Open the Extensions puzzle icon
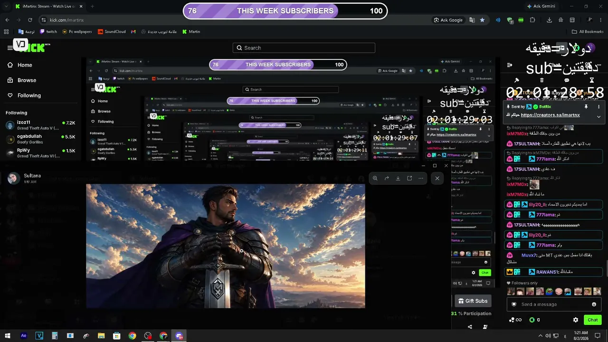 click(x=532, y=20)
